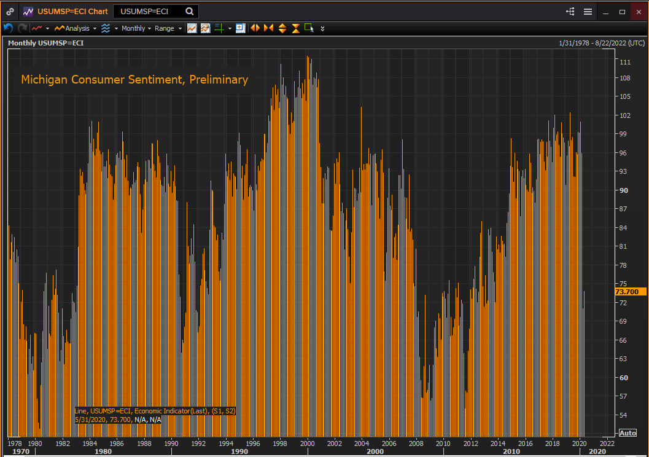Open the hamburger menu in title bar

(588, 12)
